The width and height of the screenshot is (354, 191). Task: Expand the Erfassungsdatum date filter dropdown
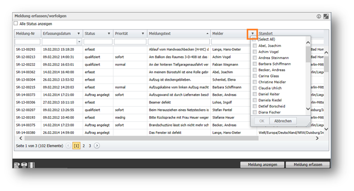click(79, 42)
